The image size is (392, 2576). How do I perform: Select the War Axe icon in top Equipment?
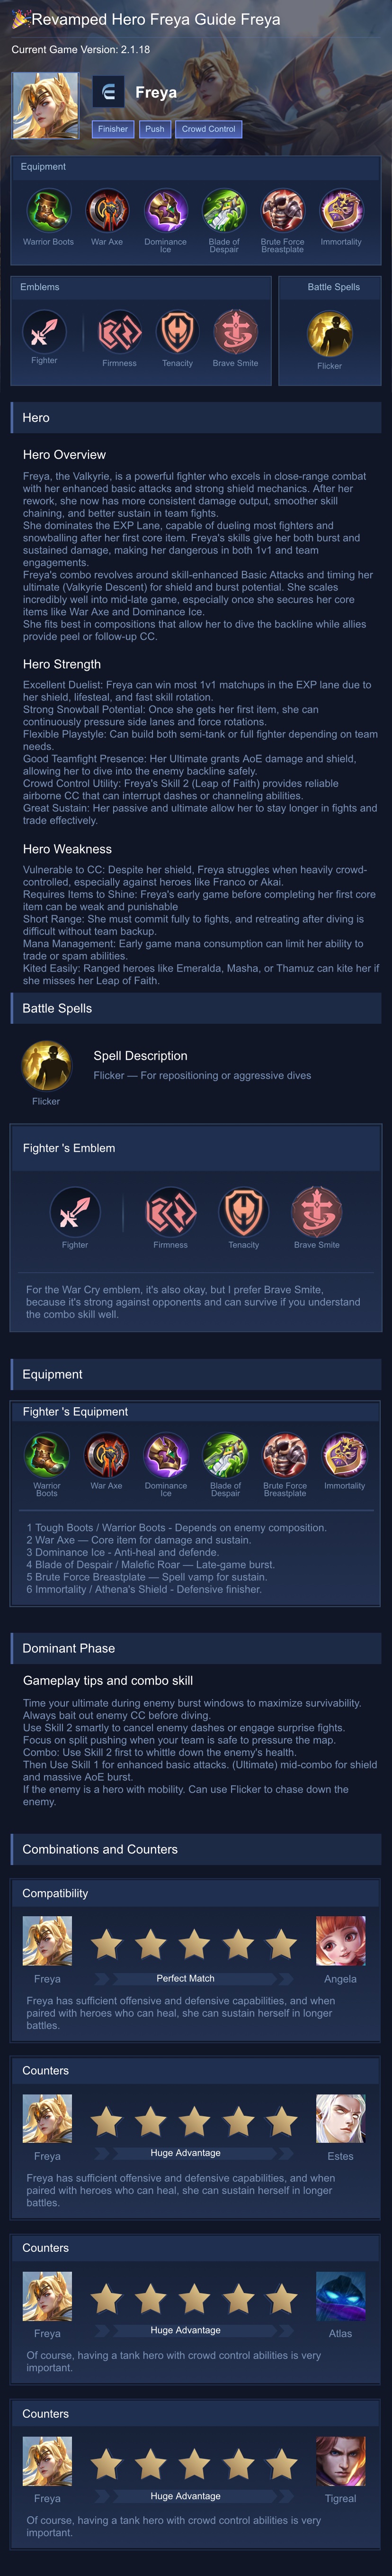coord(107,211)
